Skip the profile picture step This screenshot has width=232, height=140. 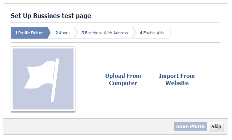[216, 127]
